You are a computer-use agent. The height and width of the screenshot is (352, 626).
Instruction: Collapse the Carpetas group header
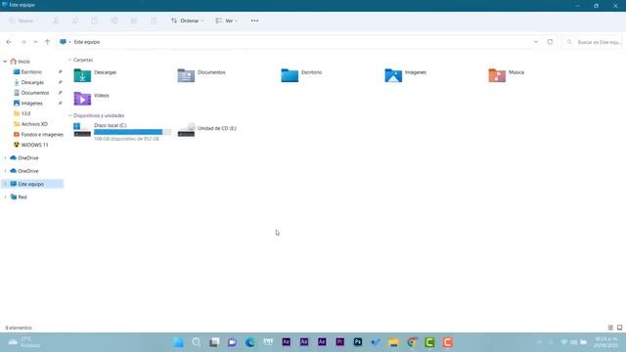point(69,60)
